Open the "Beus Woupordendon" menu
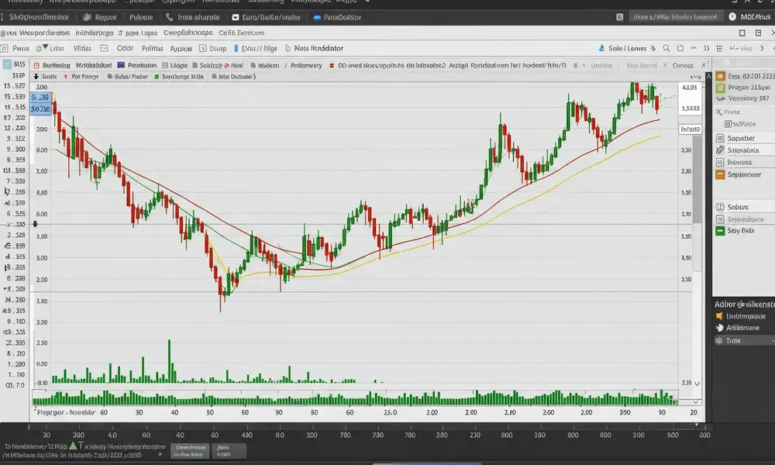The image size is (775, 465). pyautogui.click(x=35, y=33)
